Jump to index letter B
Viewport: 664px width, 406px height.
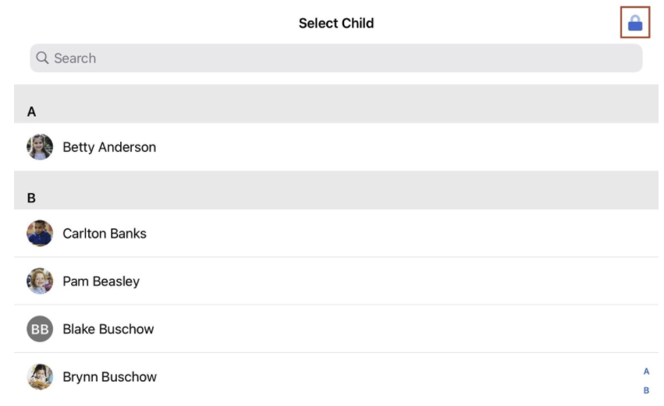pos(646,390)
